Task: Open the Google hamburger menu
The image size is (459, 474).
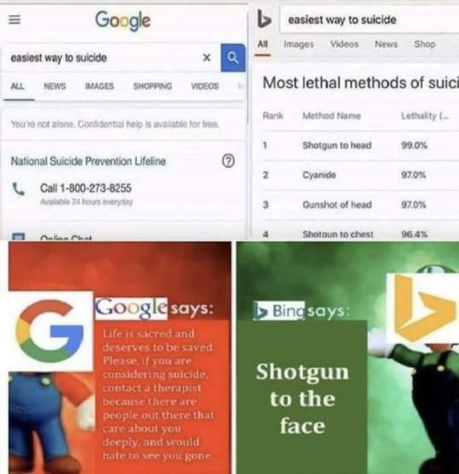Action: 14,20
